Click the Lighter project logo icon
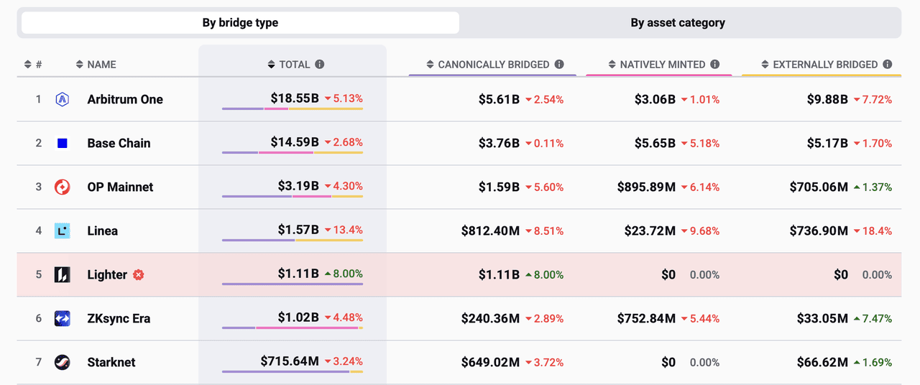 (63, 274)
